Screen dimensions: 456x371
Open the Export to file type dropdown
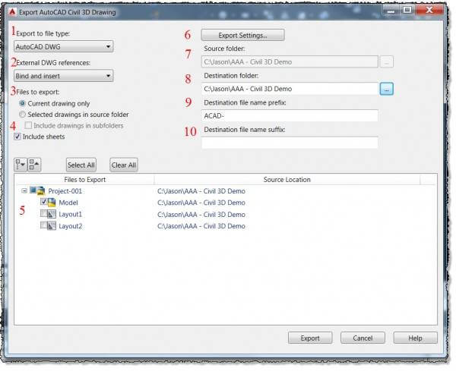[63, 47]
